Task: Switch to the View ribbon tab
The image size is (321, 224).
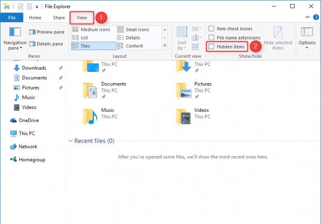Action: (82, 18)
